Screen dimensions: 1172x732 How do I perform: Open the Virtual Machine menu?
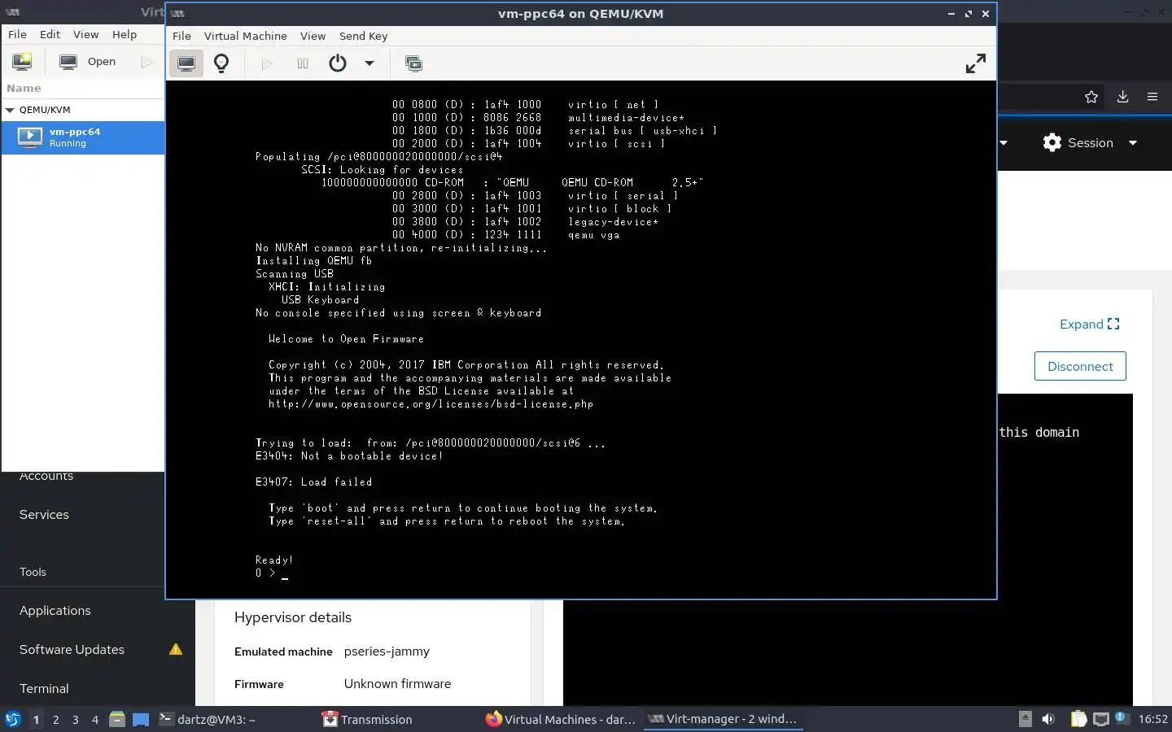click(245, 36)
